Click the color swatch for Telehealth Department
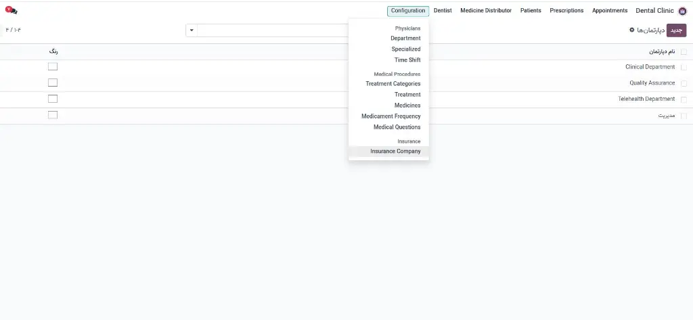Screen dimensions: 693x320 tap(53, 99)
